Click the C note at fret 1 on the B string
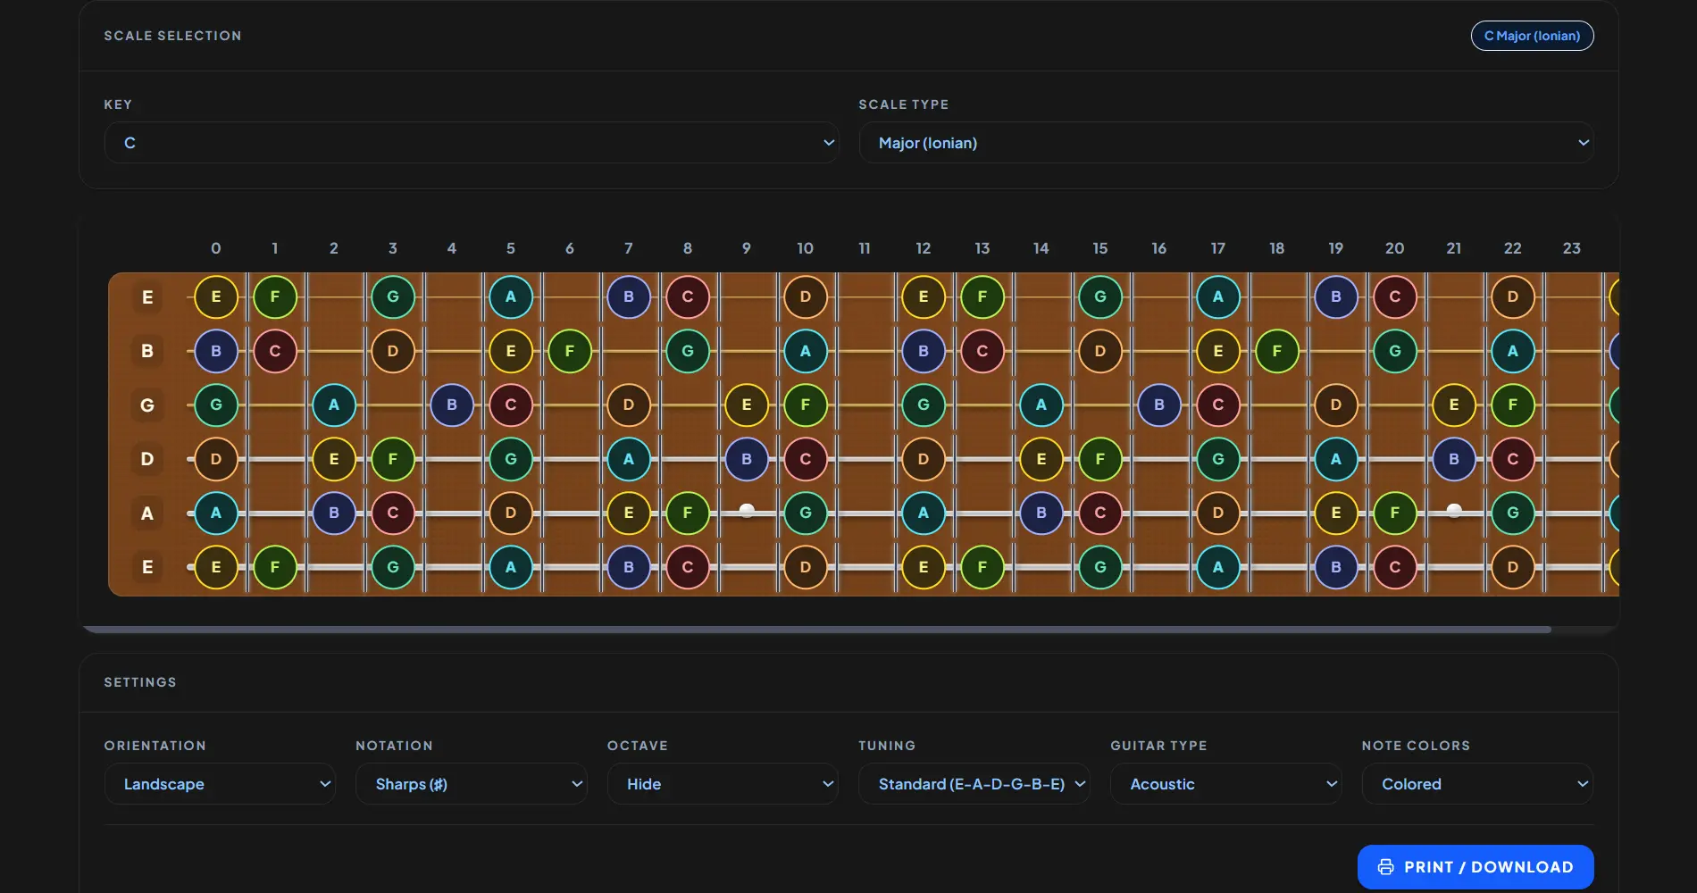 (275, 351)
